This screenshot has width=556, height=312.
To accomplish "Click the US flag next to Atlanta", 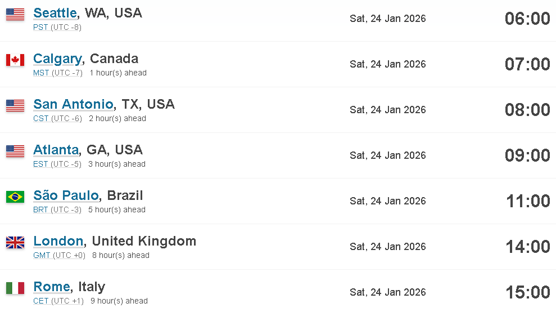I will point(15,151).
